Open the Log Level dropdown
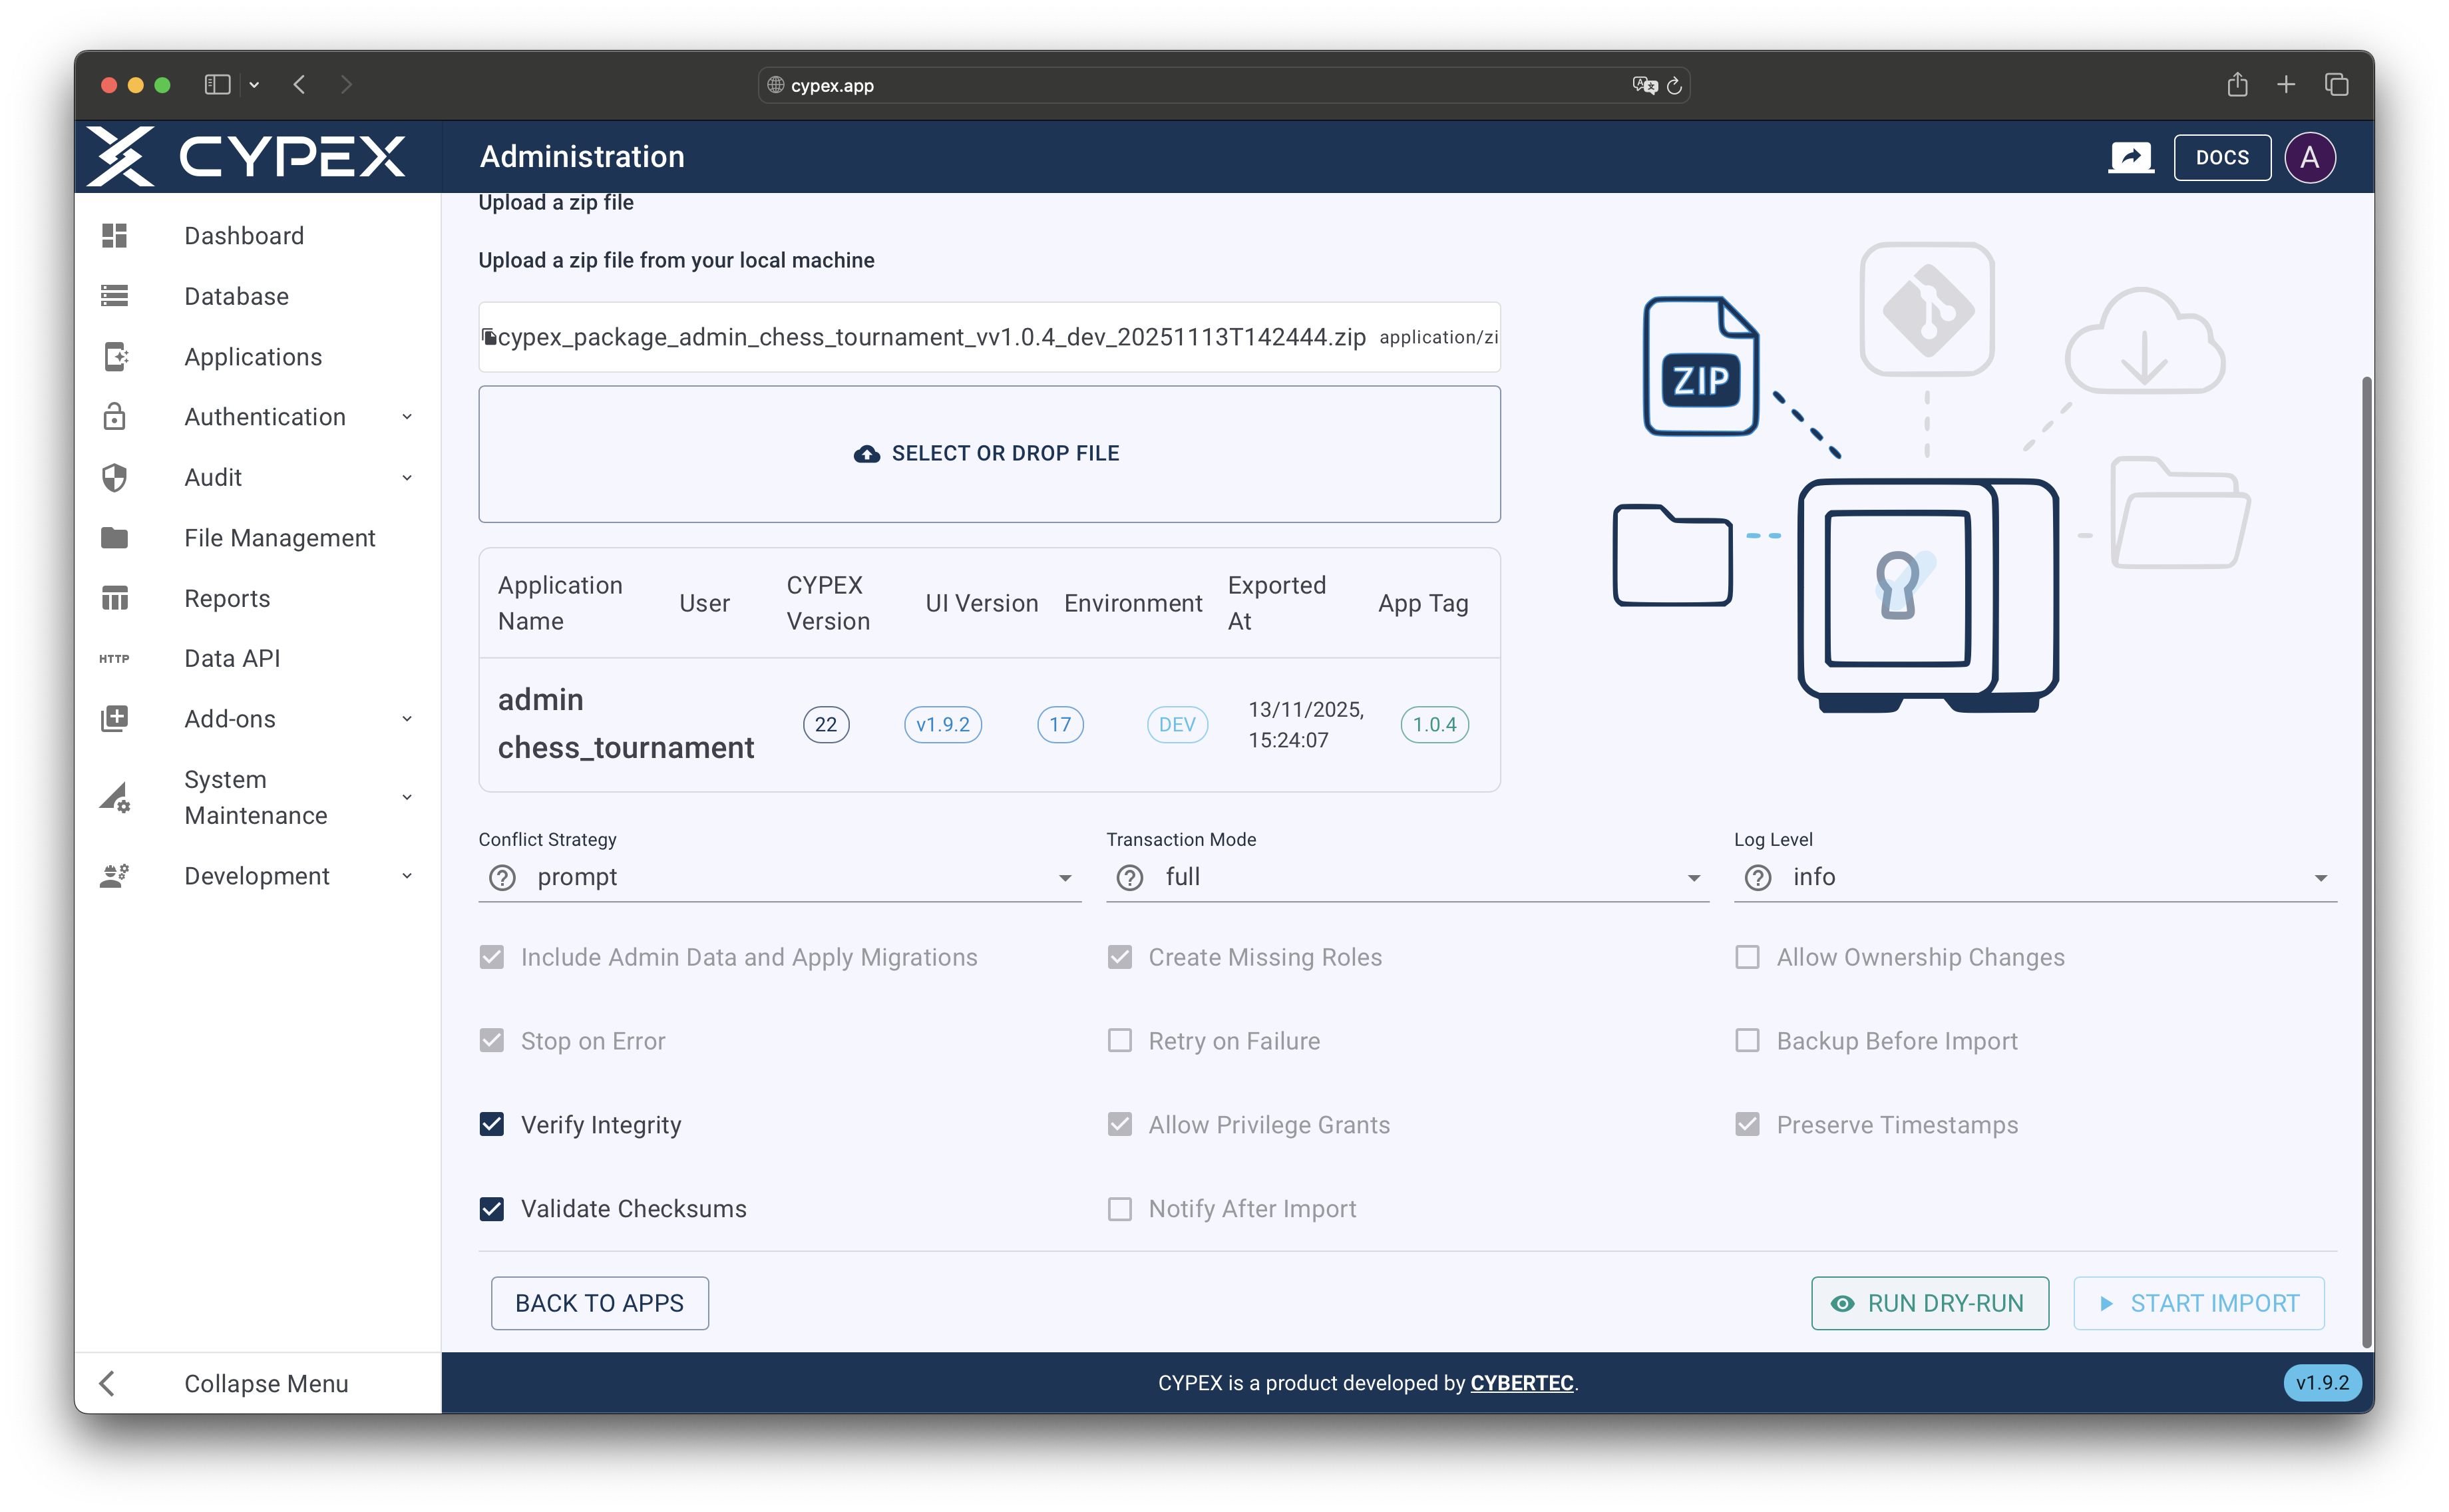Image resolution: width=2449 pixels, height=1512 pixels. coord(2322,877)
